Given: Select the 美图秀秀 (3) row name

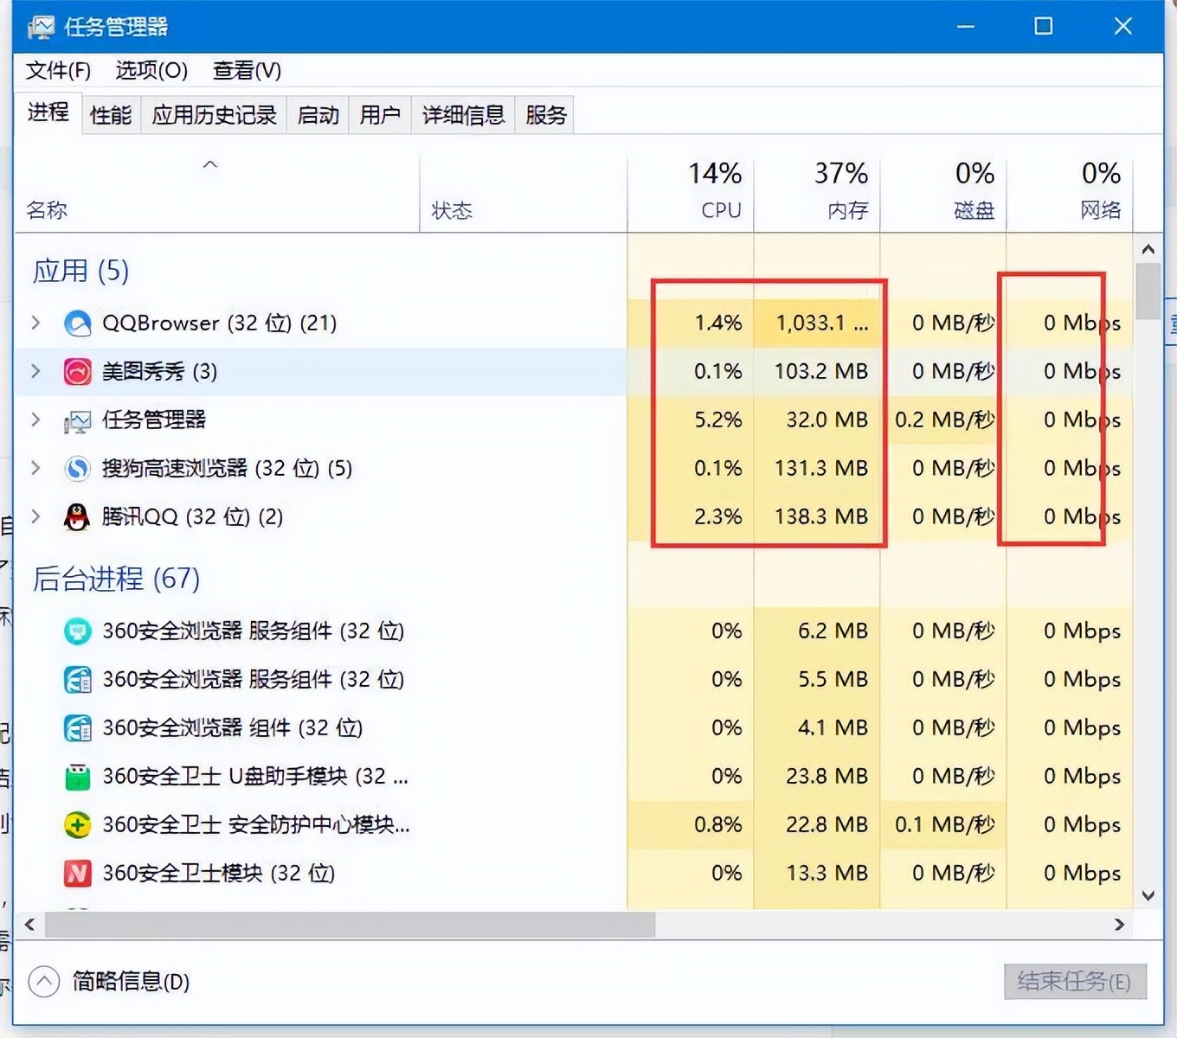Looking at the screenshot, I should pos(160,372).
